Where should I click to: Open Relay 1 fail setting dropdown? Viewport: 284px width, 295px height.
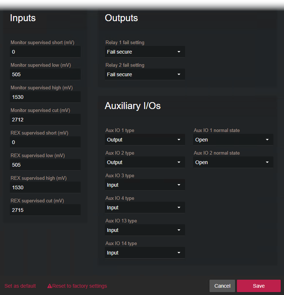point(145,52)
